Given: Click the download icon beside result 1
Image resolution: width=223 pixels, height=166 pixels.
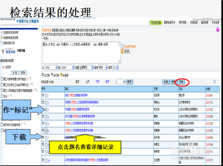Looking at the screenshot, I should click(43, 95).
